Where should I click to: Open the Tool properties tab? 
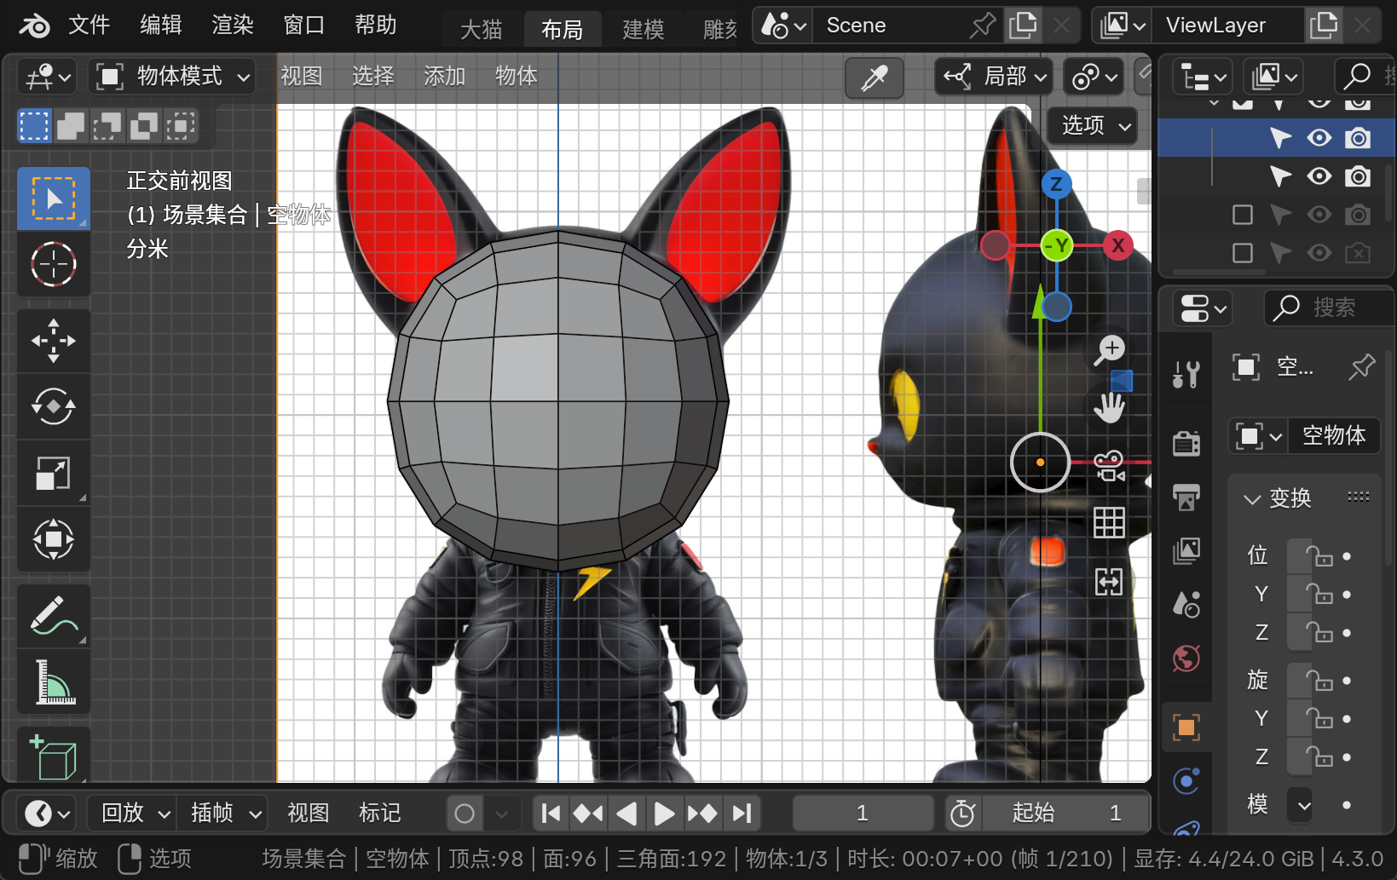(x=1186, y=373)
